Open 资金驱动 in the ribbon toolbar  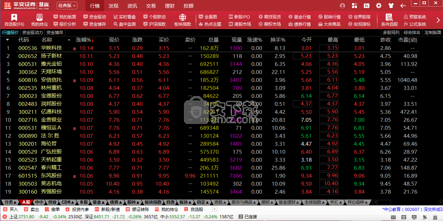point(94,17)
